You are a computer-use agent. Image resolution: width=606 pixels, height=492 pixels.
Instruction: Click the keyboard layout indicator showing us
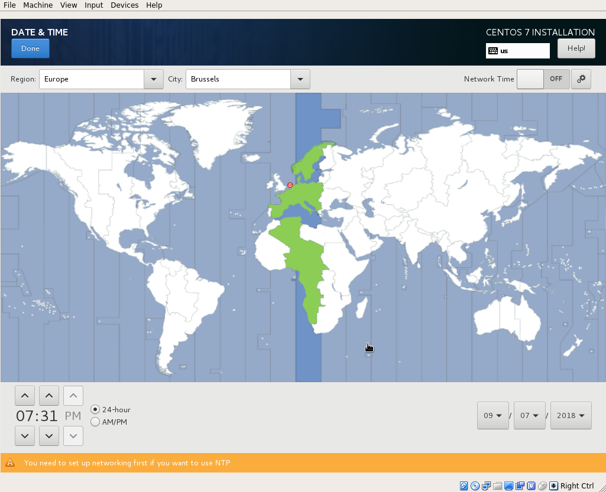[x=517, y=50]
